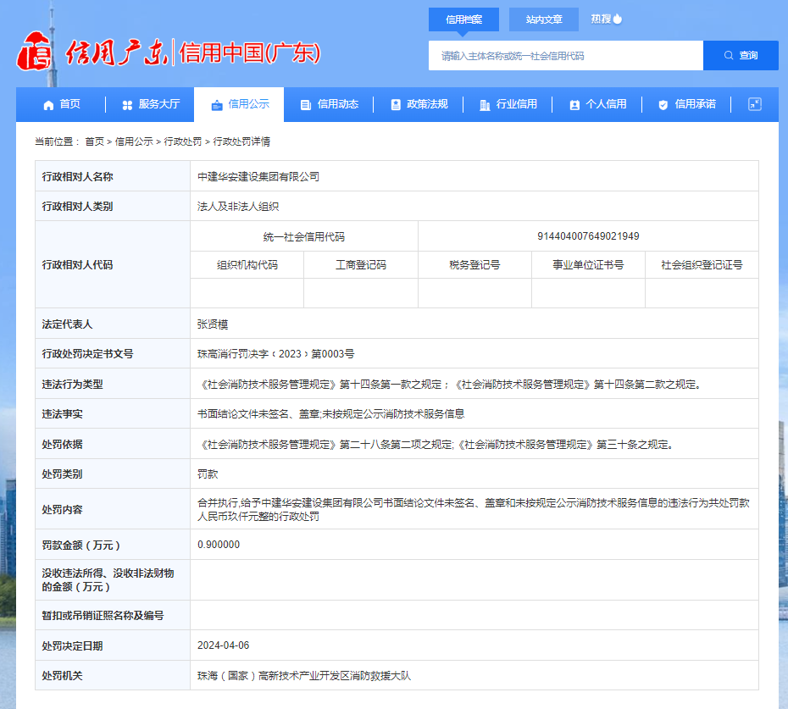This screenshot has height=709, width=788.
Task: Open the 行业信用 navigation menu item
Action: pos(508,104)
